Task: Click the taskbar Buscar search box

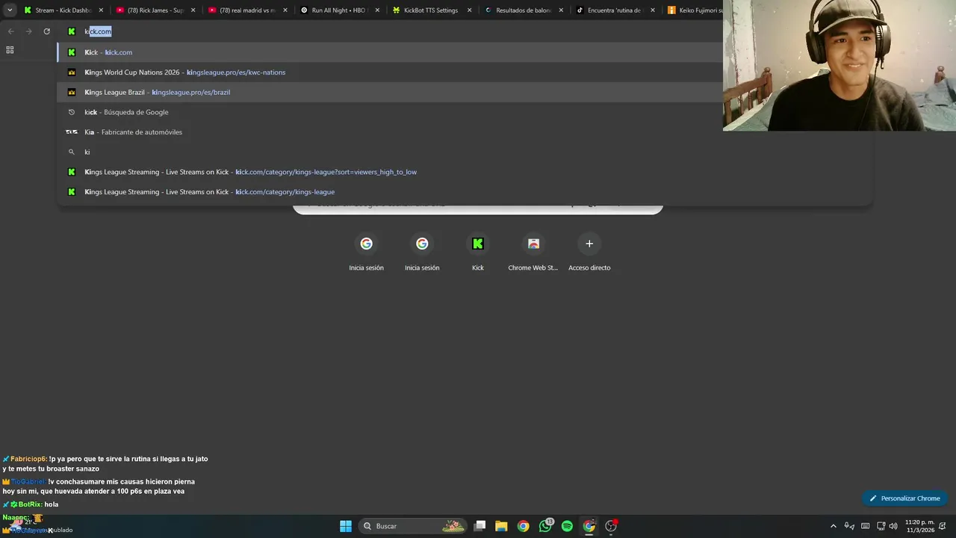Action: coord(412,526)
